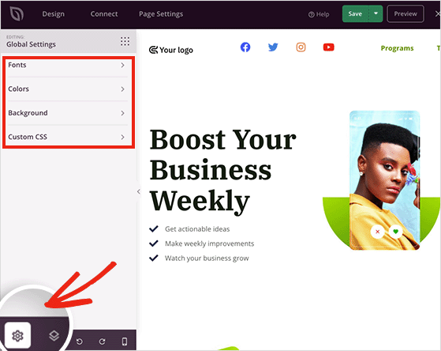Open the Page Settings tab

(x=161, y=13)
